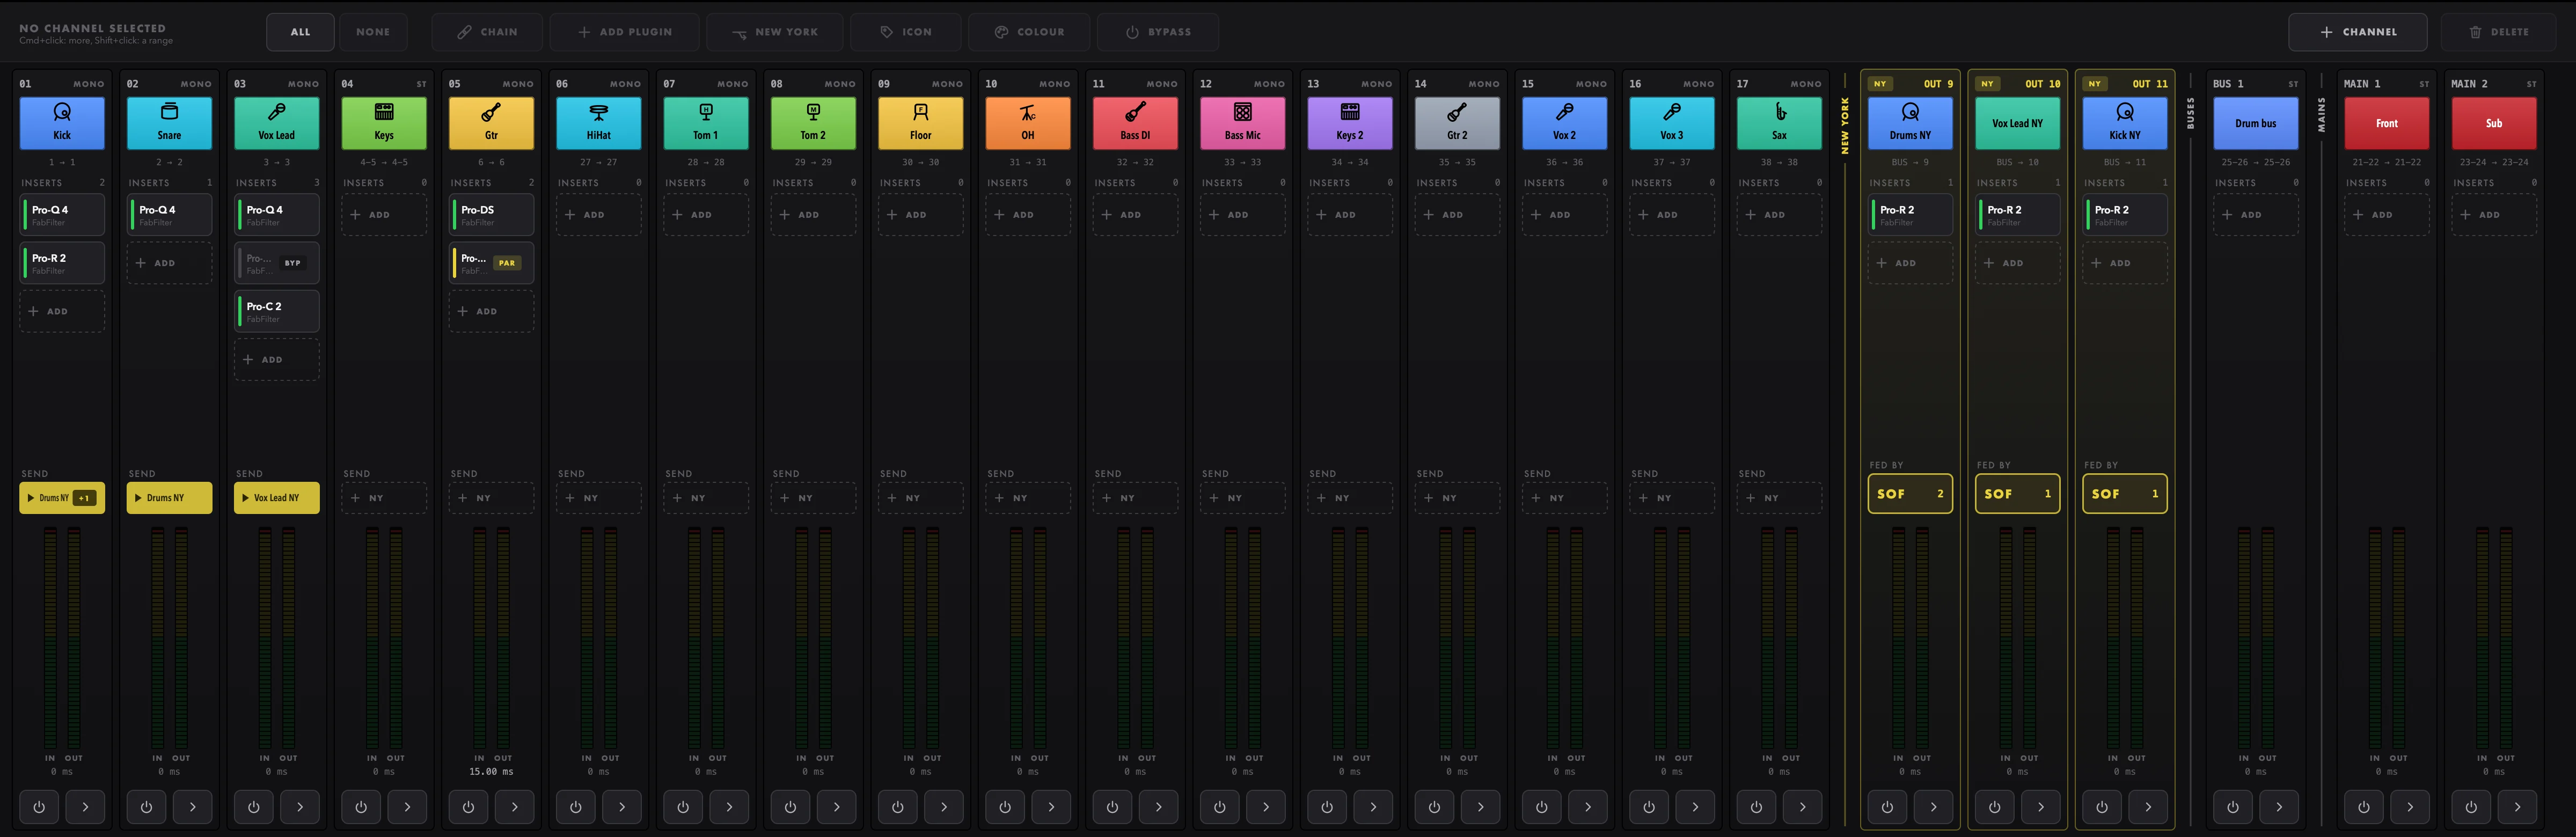Select the Floor tom channel tile
The width and height of the screenshot is (2576, 837).
pyautogui.click(x=921, y=123)
